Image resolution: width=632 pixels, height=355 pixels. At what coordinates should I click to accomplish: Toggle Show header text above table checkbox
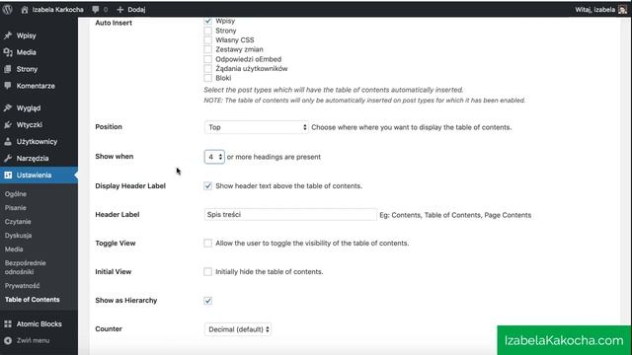pyautogui.click(x=207, y=186)
